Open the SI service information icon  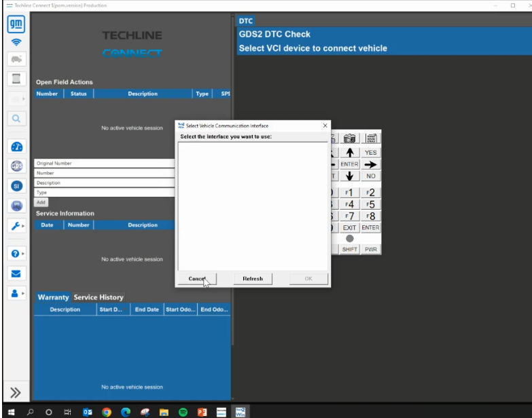(x=16, y=186)
